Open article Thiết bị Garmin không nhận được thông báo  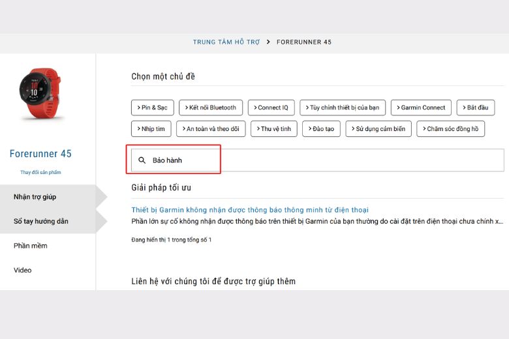tap(250, 210)
